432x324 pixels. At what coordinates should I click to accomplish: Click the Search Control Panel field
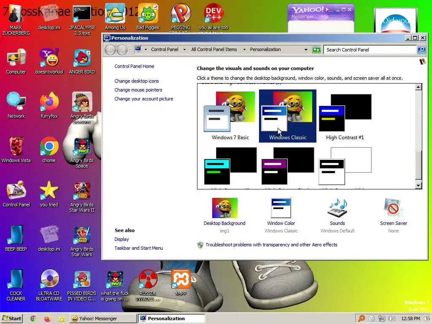pyautogui.click(x=370, y=50)
